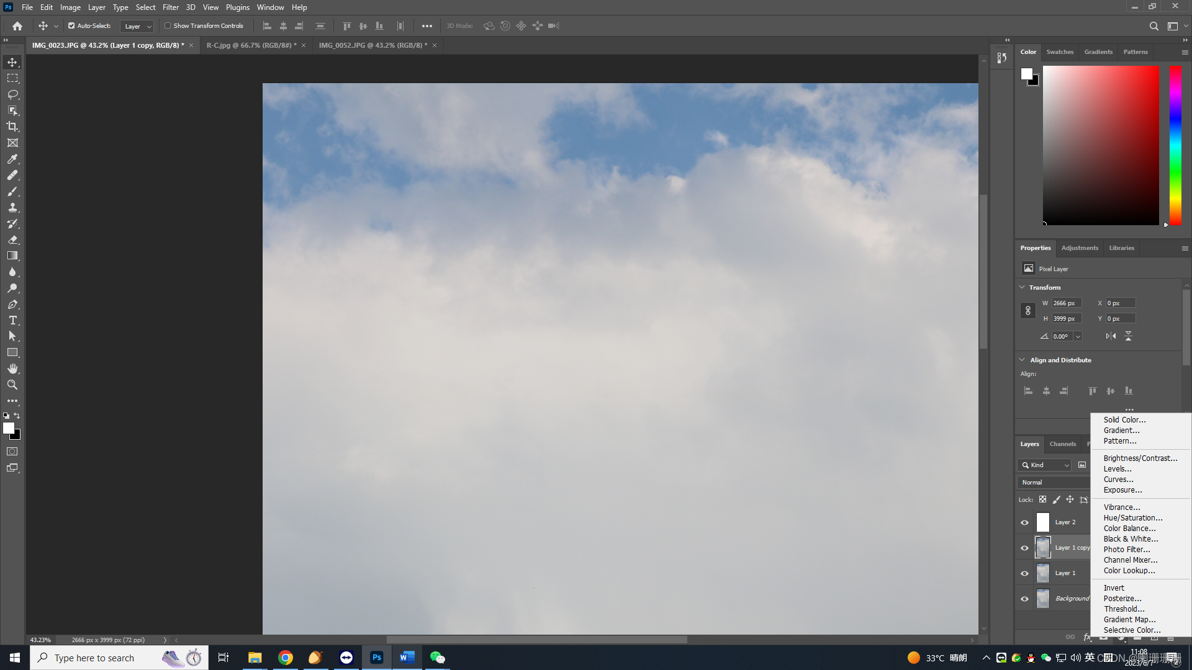The height and width of the screenshot is (670, 1192).
Task: Select the Lasso tool
Action: tap(12, 94)
